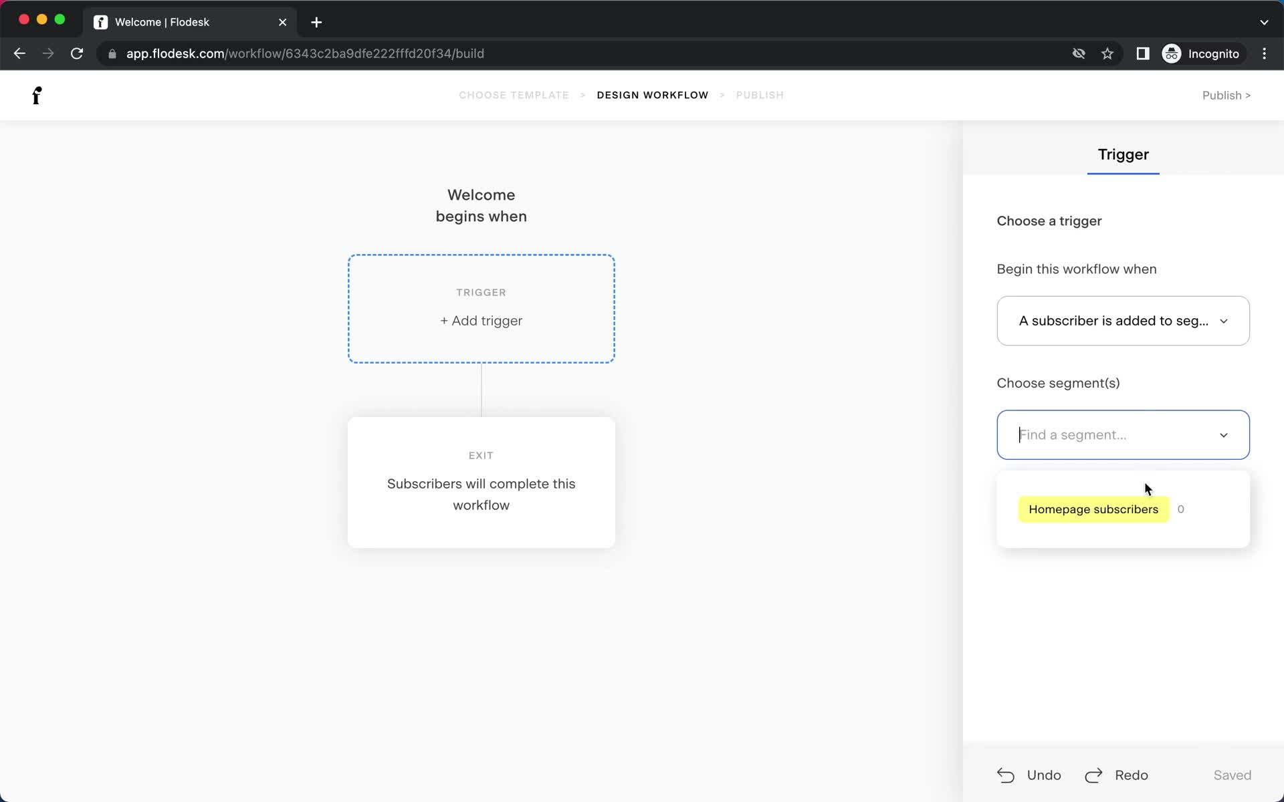Screen dimensions: 1284x802
Task: Select the Homepage subscribers segment
Action: click(x=1093, y=509)
